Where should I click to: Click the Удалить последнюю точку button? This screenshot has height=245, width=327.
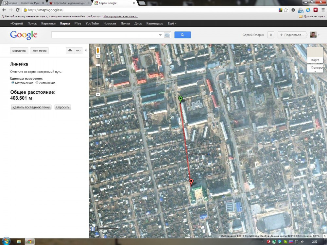(31, 107)
